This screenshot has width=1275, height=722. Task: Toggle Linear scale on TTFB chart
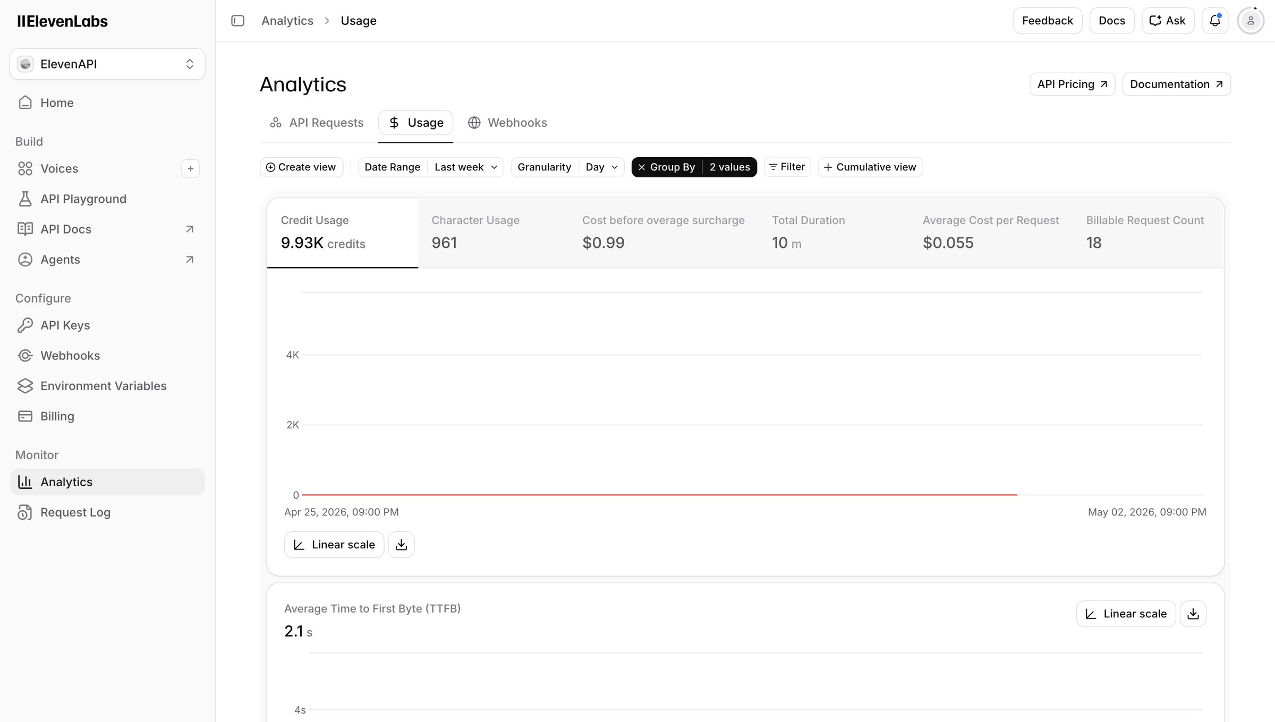tap(1126, 614)
